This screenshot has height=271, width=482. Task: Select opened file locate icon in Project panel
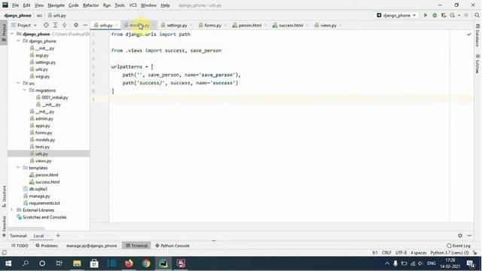click(x=46, y=25)
